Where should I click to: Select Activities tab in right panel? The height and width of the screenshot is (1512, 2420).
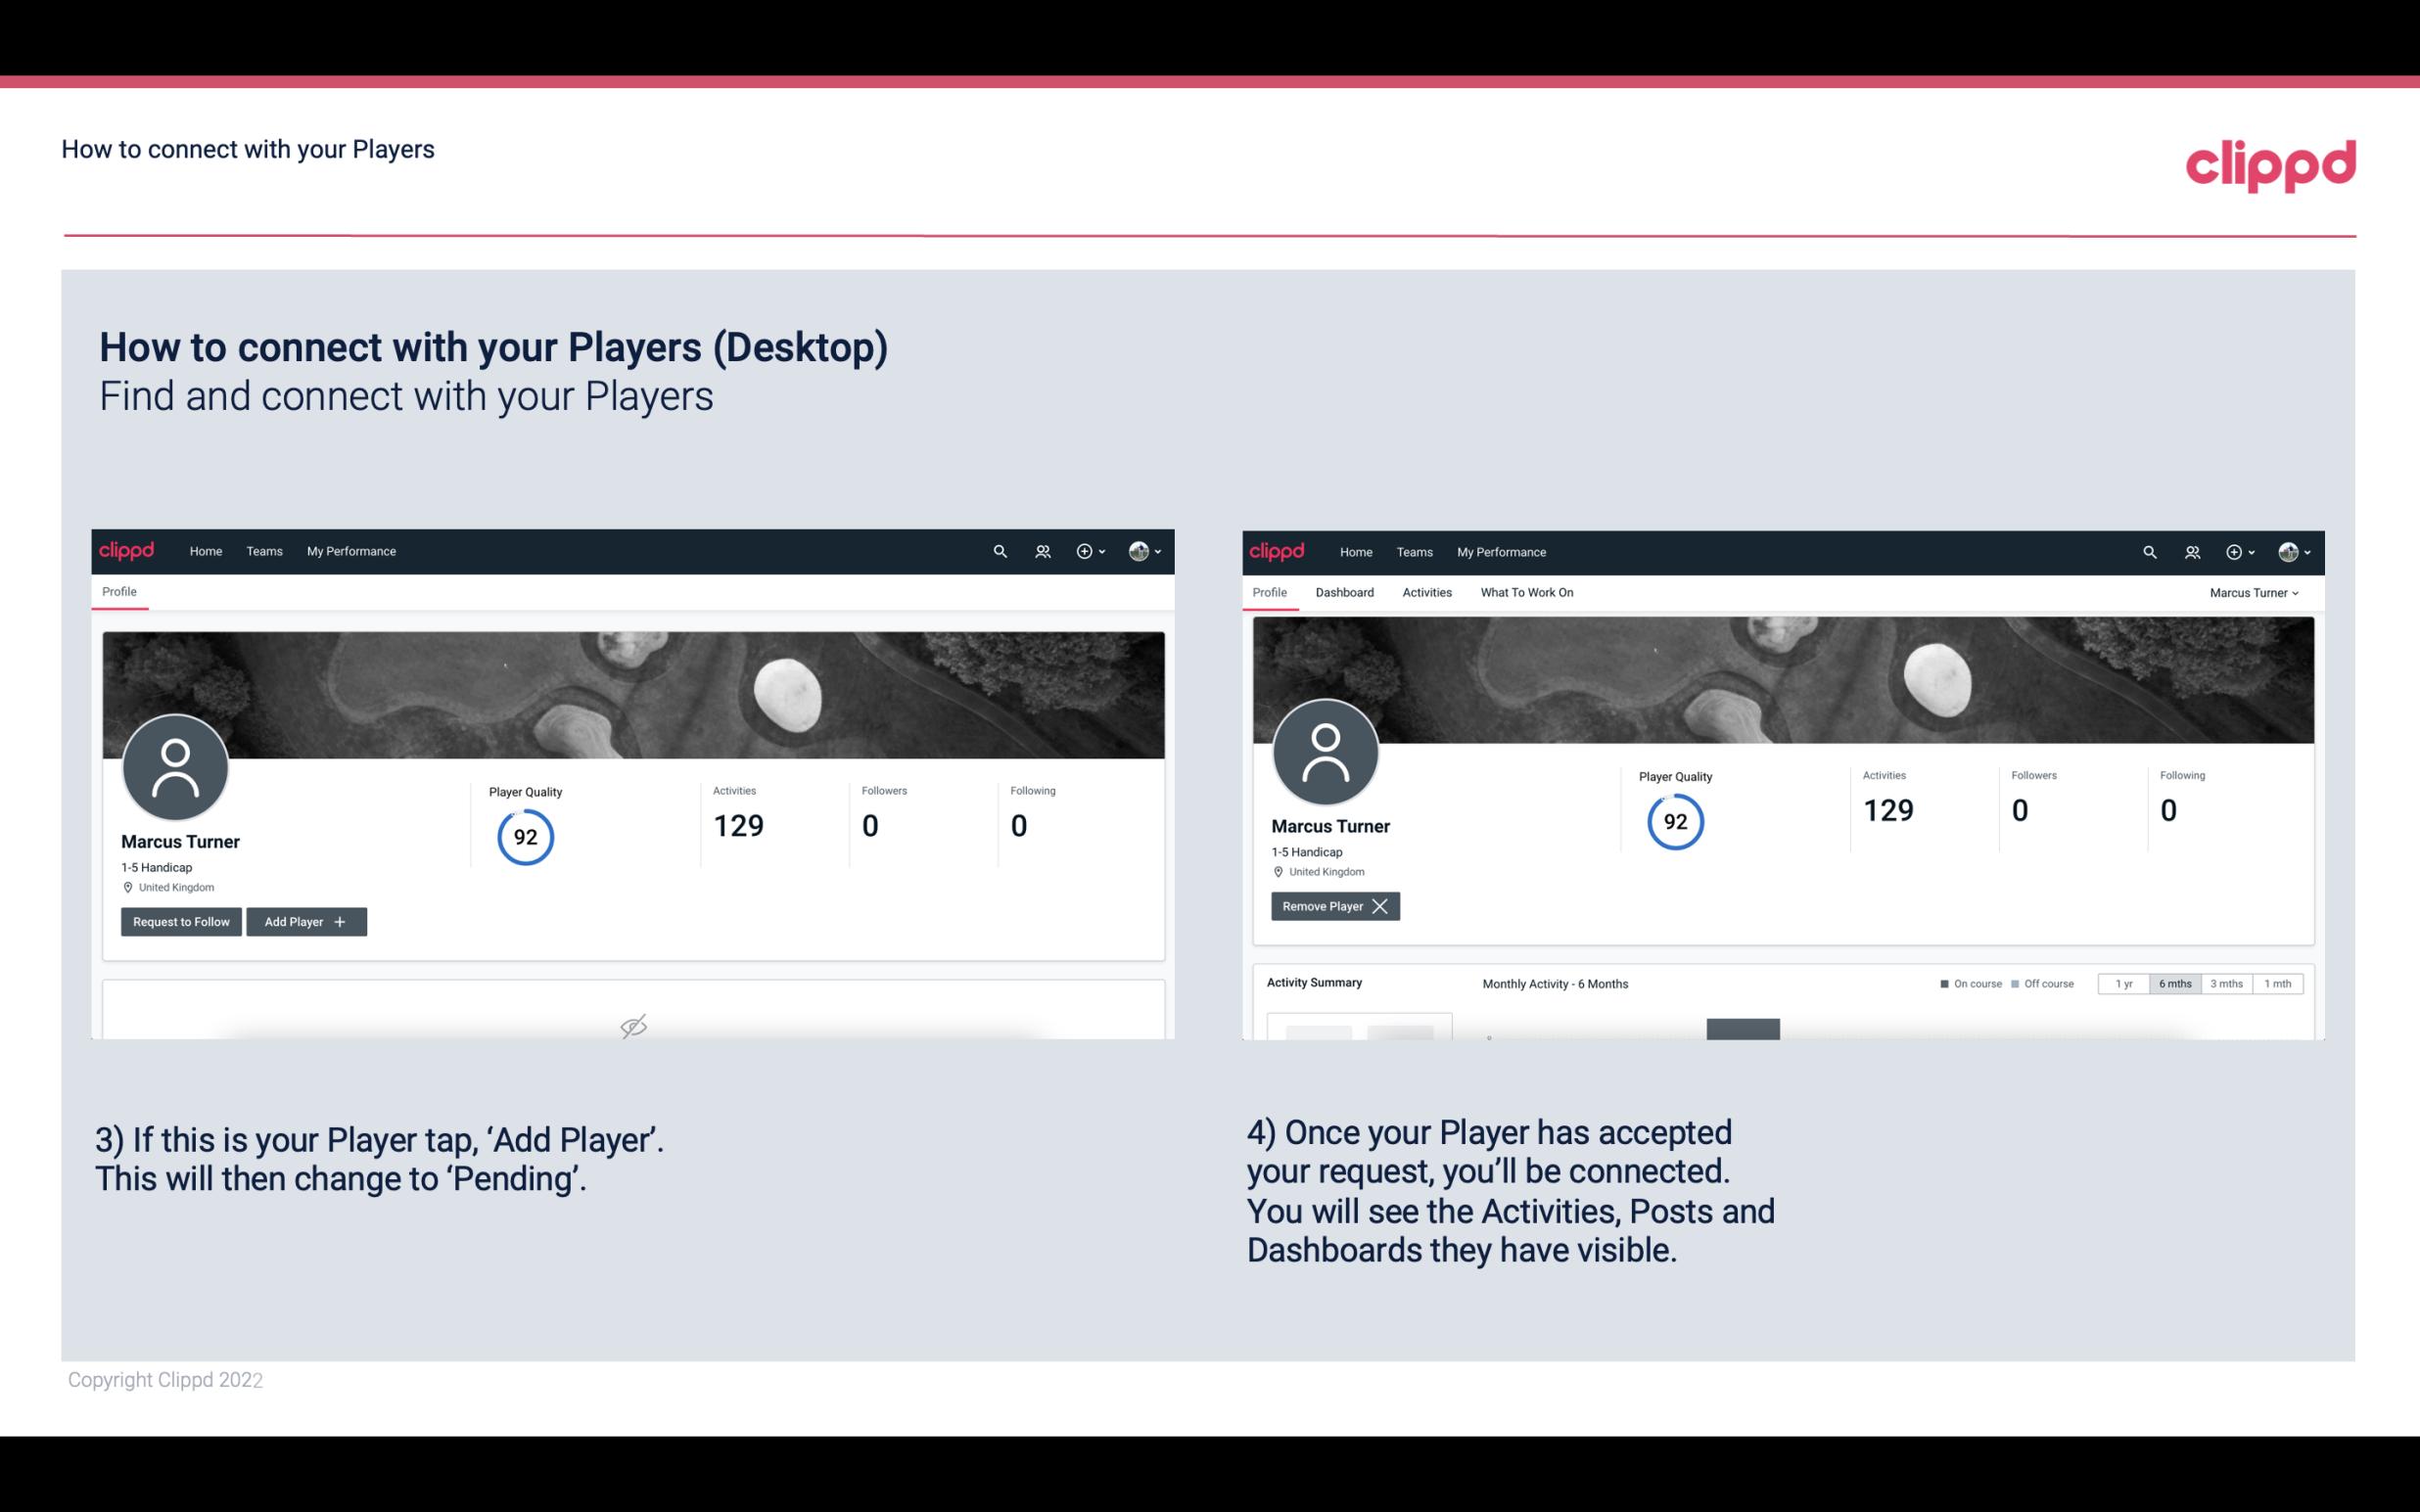click(1427, 592)
